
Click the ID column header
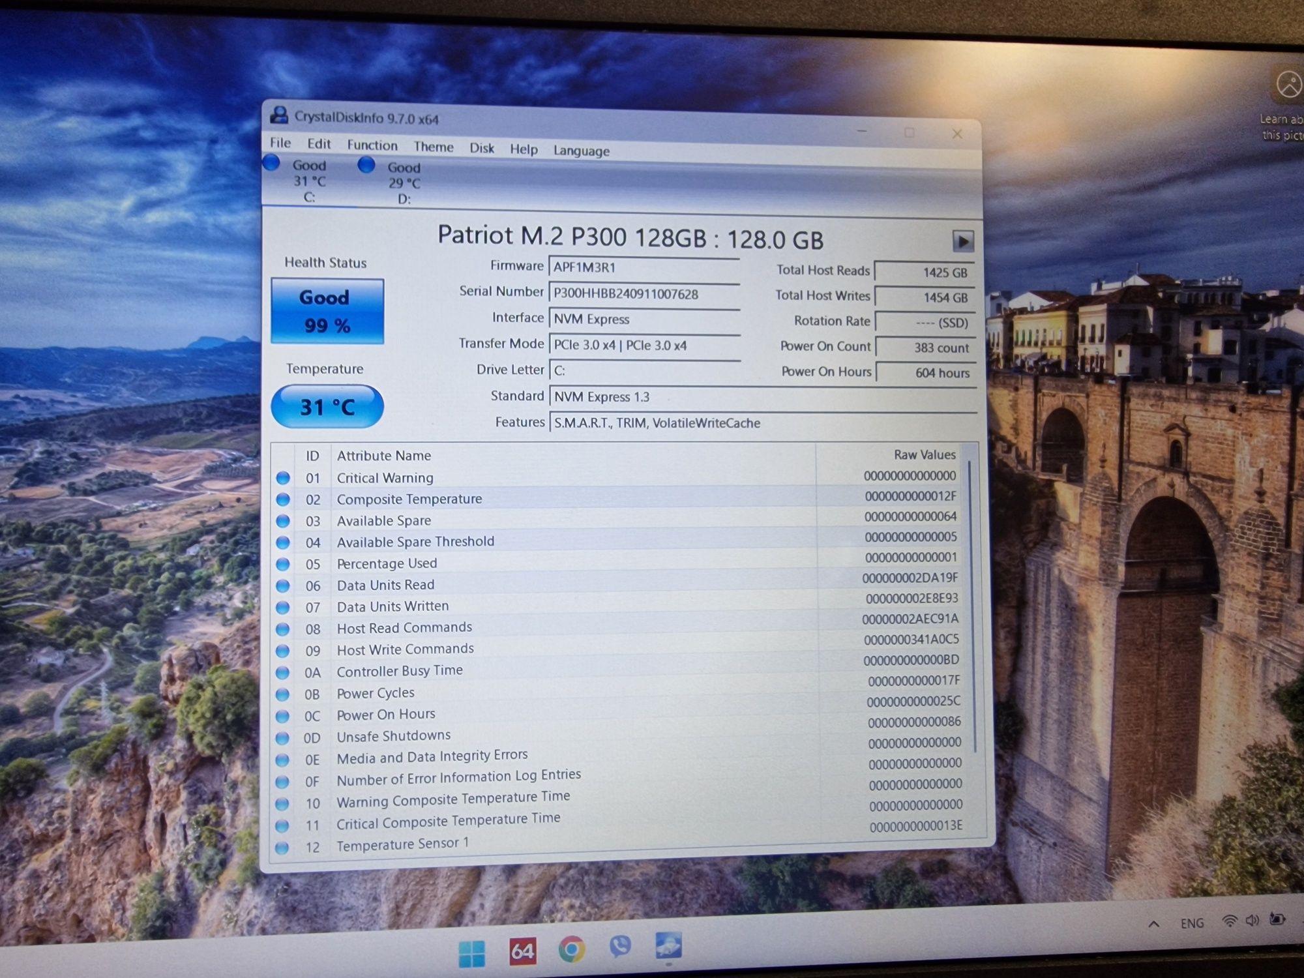[x=312, y=456]
